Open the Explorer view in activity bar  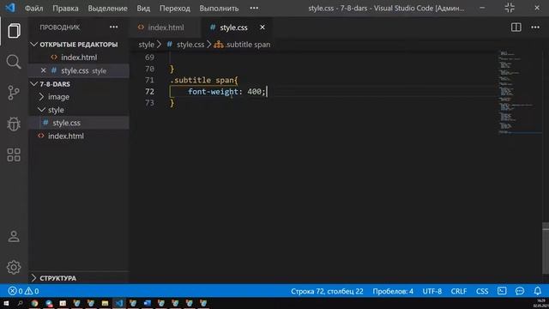[x=14, y=31]
